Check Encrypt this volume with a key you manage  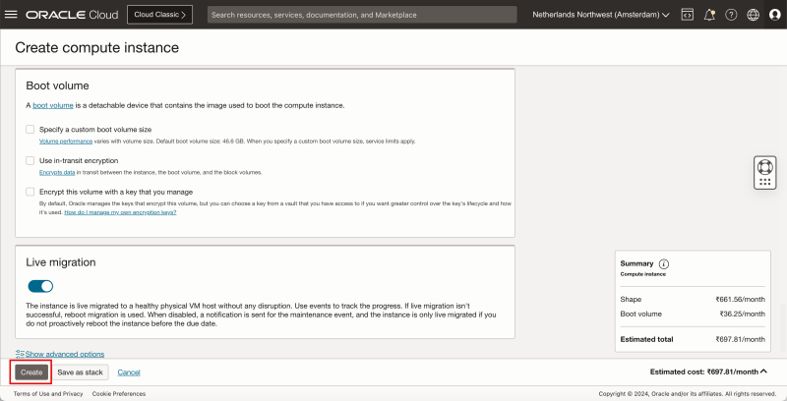tap(30, 192)
